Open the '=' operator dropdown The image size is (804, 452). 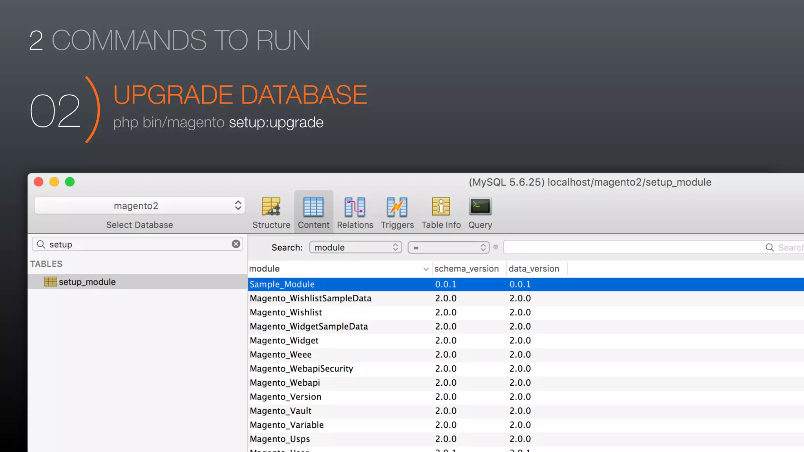[449, 248]
